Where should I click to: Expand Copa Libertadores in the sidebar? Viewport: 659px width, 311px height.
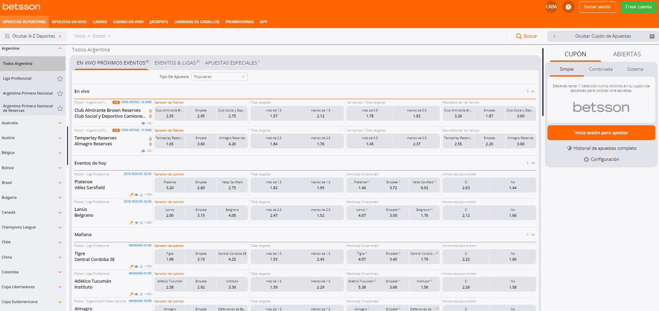point(60,287)
